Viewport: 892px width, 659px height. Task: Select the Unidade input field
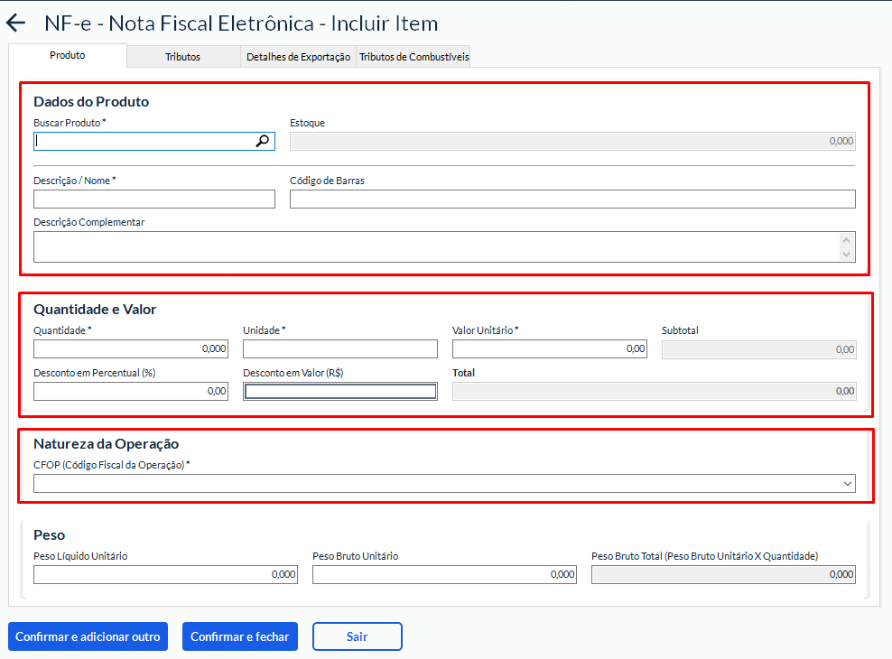(x=339, y=349)
